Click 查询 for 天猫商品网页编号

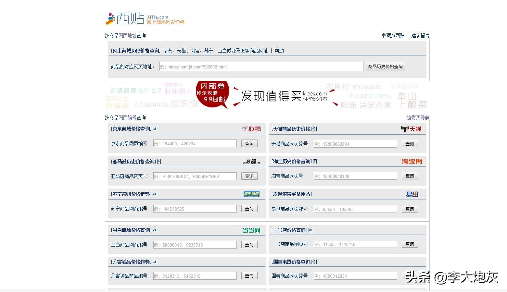point(409,143)
